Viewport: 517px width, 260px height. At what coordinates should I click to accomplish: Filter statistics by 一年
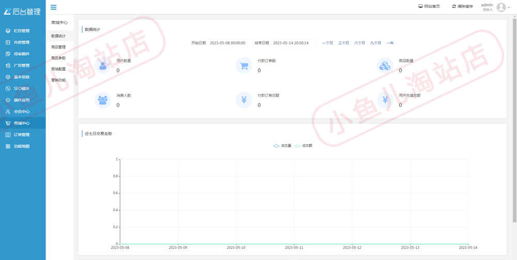(x=390, y=43)
